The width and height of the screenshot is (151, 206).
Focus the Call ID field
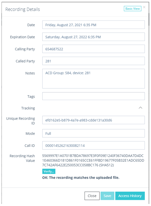click(x=94, y=145)
